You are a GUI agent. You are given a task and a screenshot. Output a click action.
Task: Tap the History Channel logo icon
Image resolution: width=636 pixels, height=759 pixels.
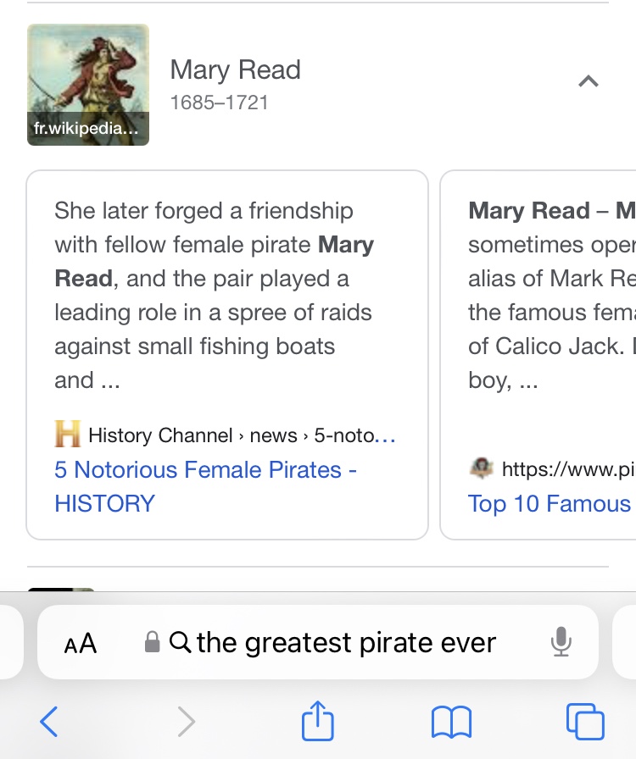click(x=67, y=435)
